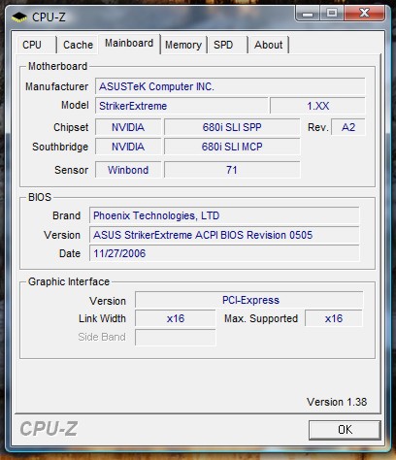The width and height of the screenshot is (396, 460).
Task: Open the Cache tab
Action: [78, 45]
